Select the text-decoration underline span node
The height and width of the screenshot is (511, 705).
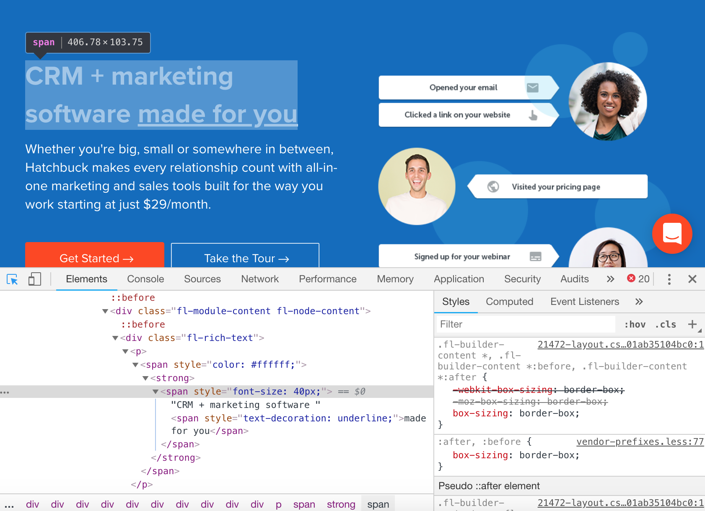pos(298,424)
